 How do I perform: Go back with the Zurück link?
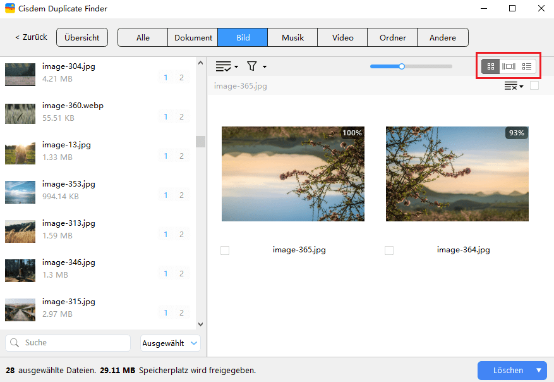click(32, 37)
